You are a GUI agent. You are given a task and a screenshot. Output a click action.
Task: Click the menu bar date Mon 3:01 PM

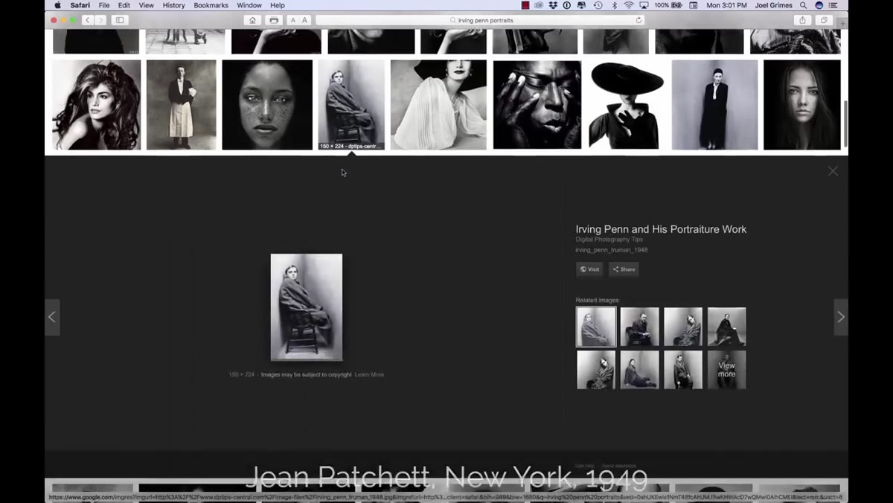(726, 5)
